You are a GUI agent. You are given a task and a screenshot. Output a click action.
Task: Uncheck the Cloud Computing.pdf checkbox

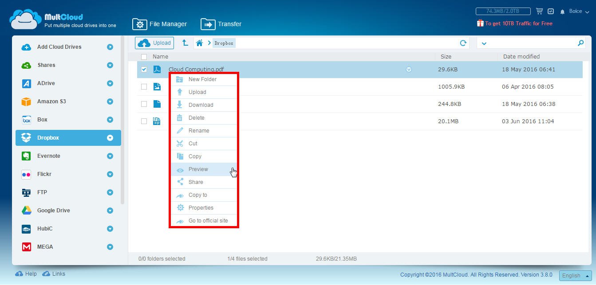(144, 69)
